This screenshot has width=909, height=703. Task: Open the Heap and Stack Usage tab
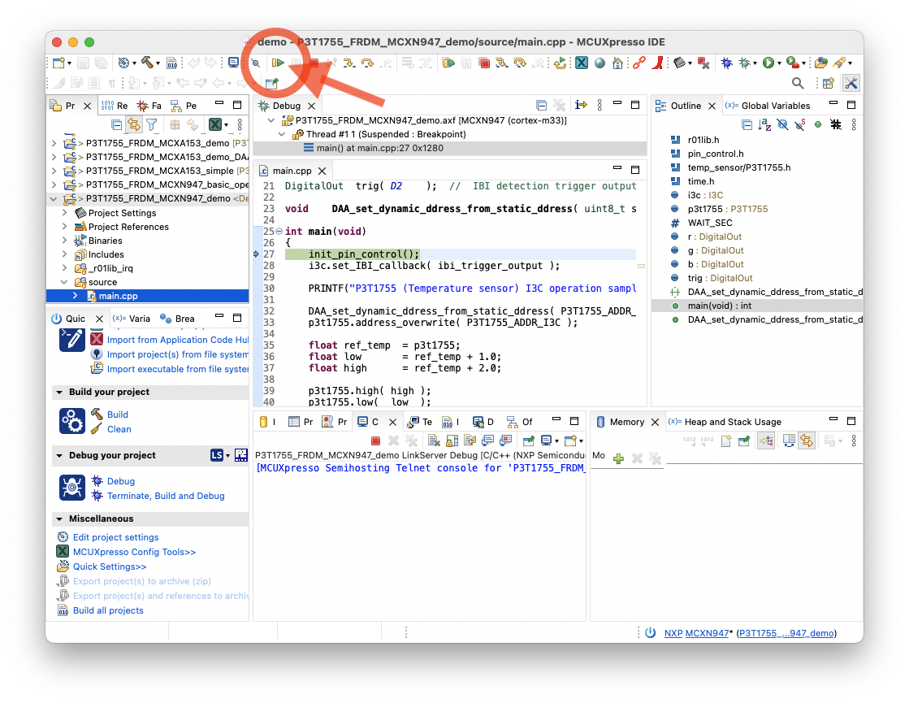(732, 422)
